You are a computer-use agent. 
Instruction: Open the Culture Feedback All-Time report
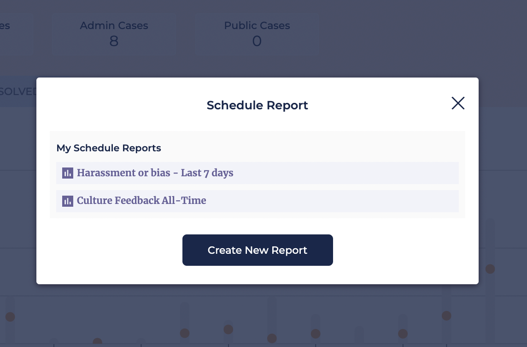click(141, 201)
